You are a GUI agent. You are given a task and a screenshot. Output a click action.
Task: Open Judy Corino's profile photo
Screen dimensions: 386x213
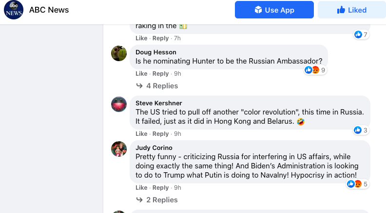119,149
